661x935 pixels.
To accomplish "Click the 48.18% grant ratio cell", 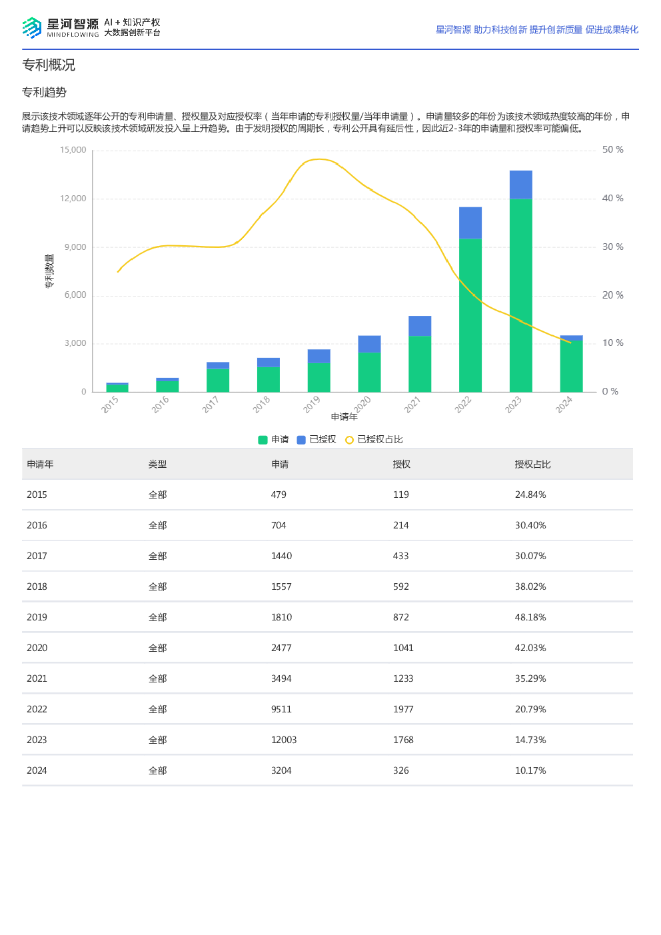I will point(530,617).
